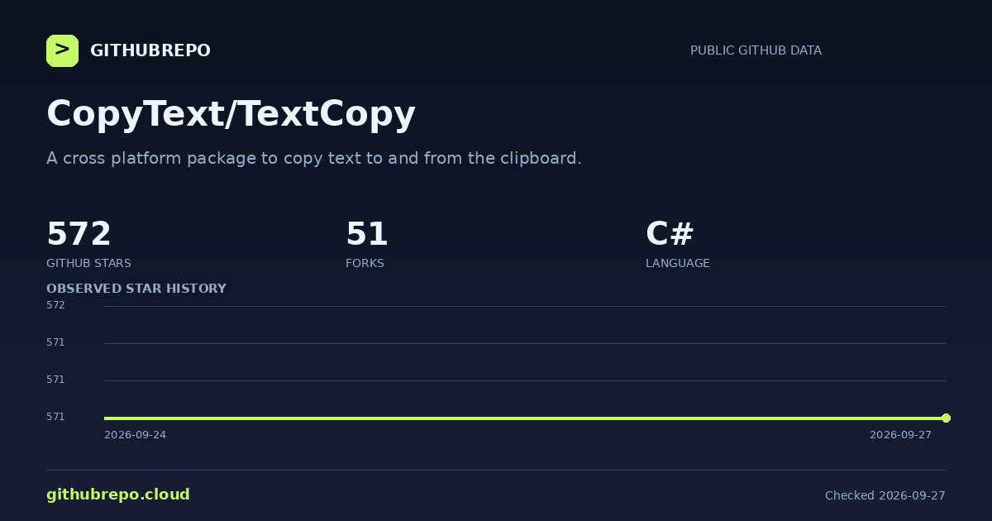
Task: Select the 2026-09-27 chart end date
Action: (x=900, y=435)
